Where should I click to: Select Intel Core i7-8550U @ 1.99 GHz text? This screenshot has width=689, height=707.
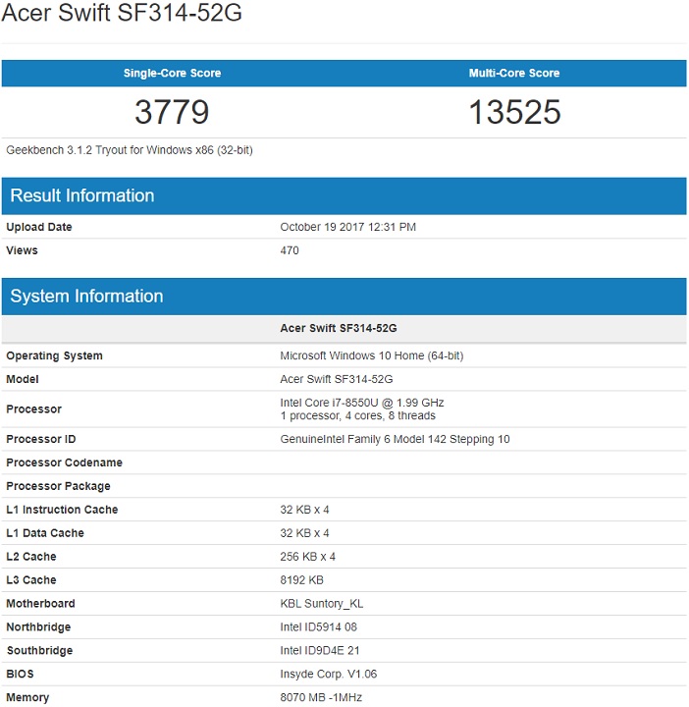pyautogui.click(x=362, y=403)
